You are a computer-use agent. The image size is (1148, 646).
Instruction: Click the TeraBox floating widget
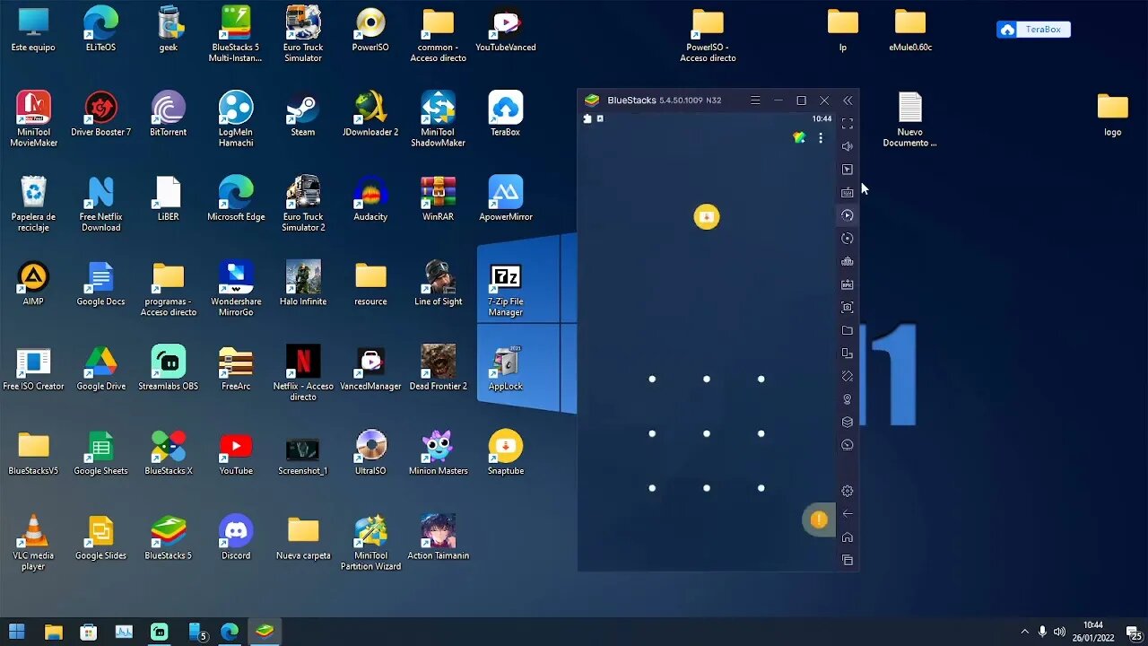[x=1033, y=30]
